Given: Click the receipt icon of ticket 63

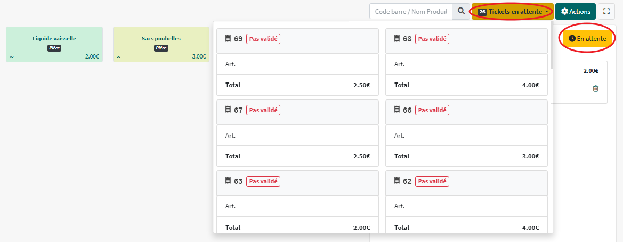Looking at the screenshot, I should [x=228, y=181].
